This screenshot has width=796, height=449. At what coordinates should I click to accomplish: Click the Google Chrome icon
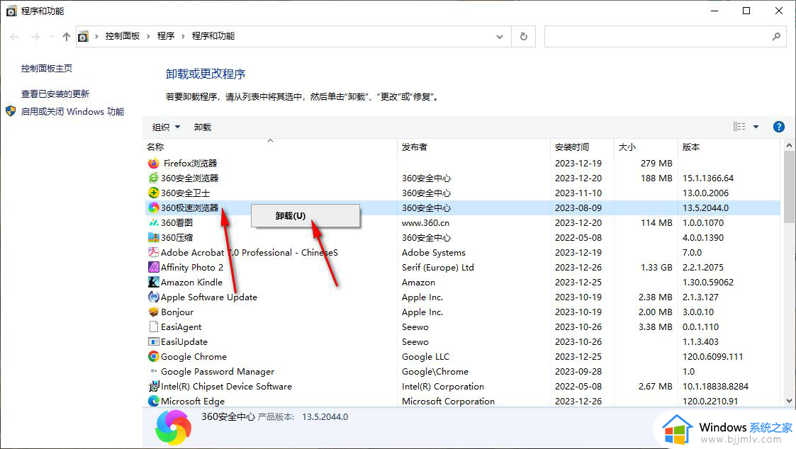153,357
